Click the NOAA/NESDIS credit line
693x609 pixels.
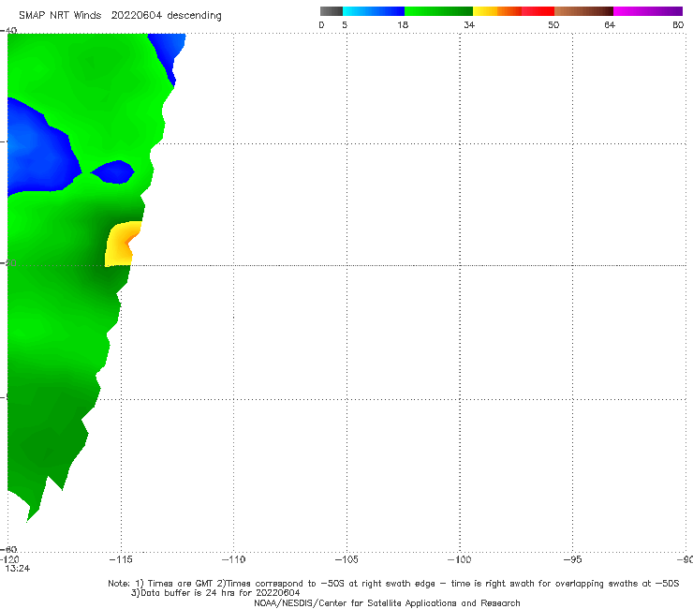point(387,602)
